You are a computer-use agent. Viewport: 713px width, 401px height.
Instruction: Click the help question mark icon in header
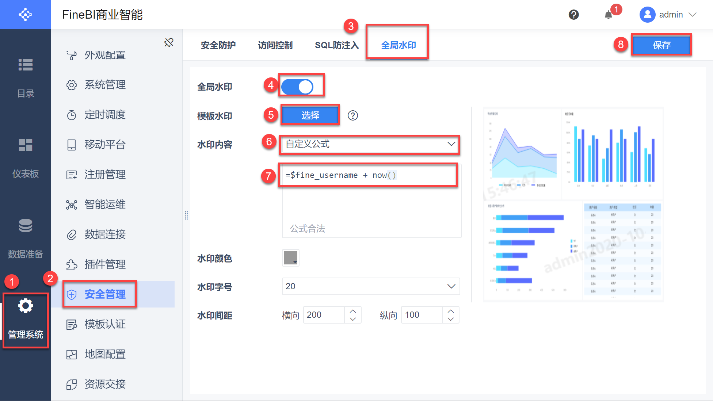coord(573,15)
